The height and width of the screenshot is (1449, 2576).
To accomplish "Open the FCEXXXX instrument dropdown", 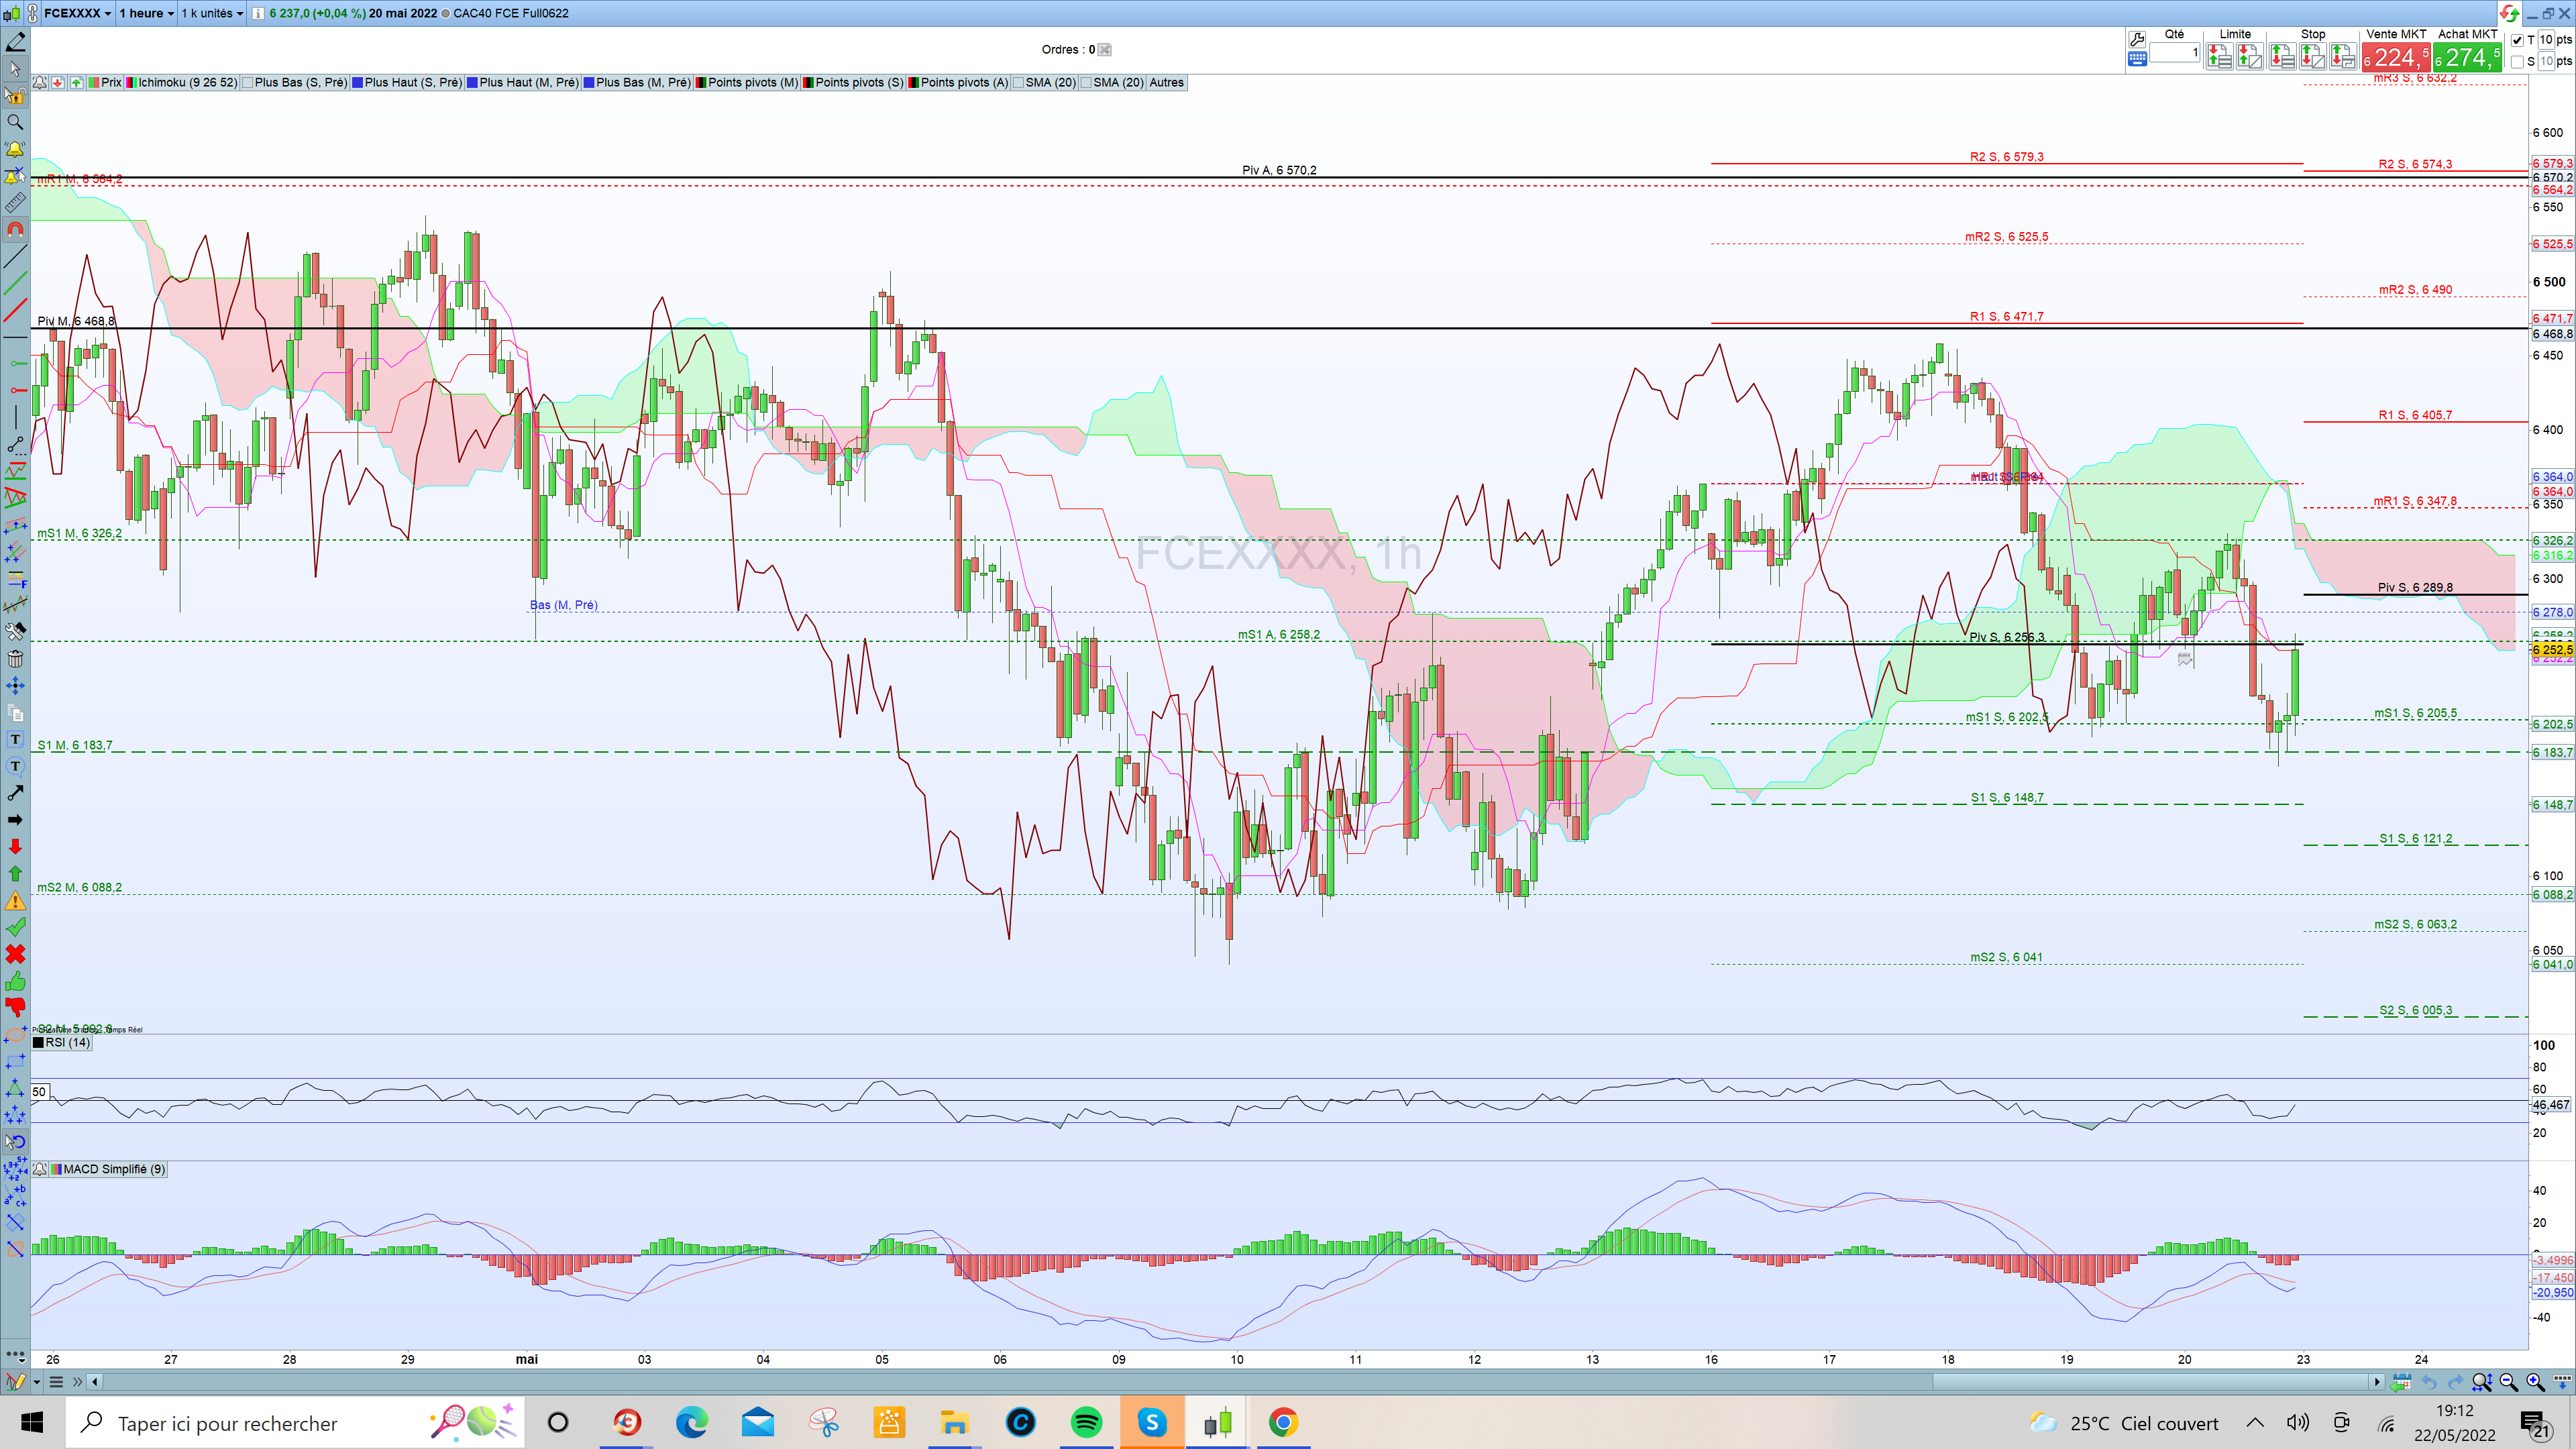I will pyautogui.click(x=77, y=13).
